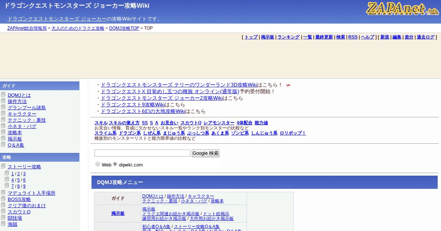
Task: Open the ドラゴンクエスト9攻略Wiki link
Action: (133, 104)
